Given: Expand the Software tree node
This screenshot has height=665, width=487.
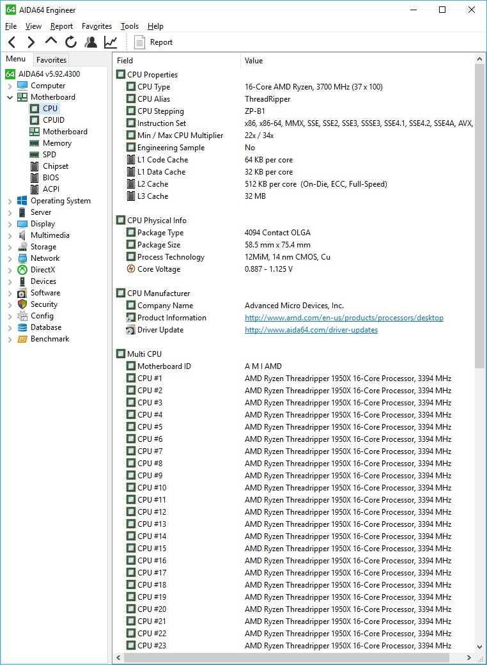Looking at the screenshot, I should pos(10,293).
